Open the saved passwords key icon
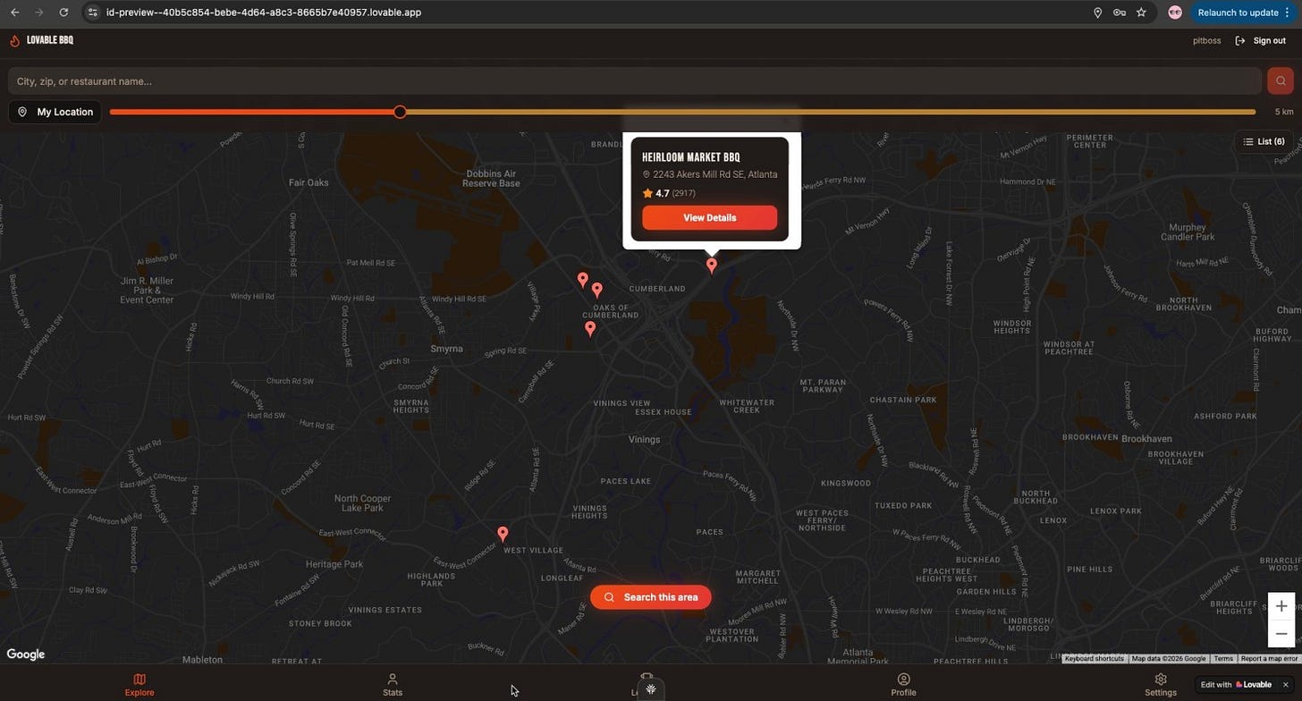The width and height of the screenshot is (1302, 701). click(x=1120, y=13)
